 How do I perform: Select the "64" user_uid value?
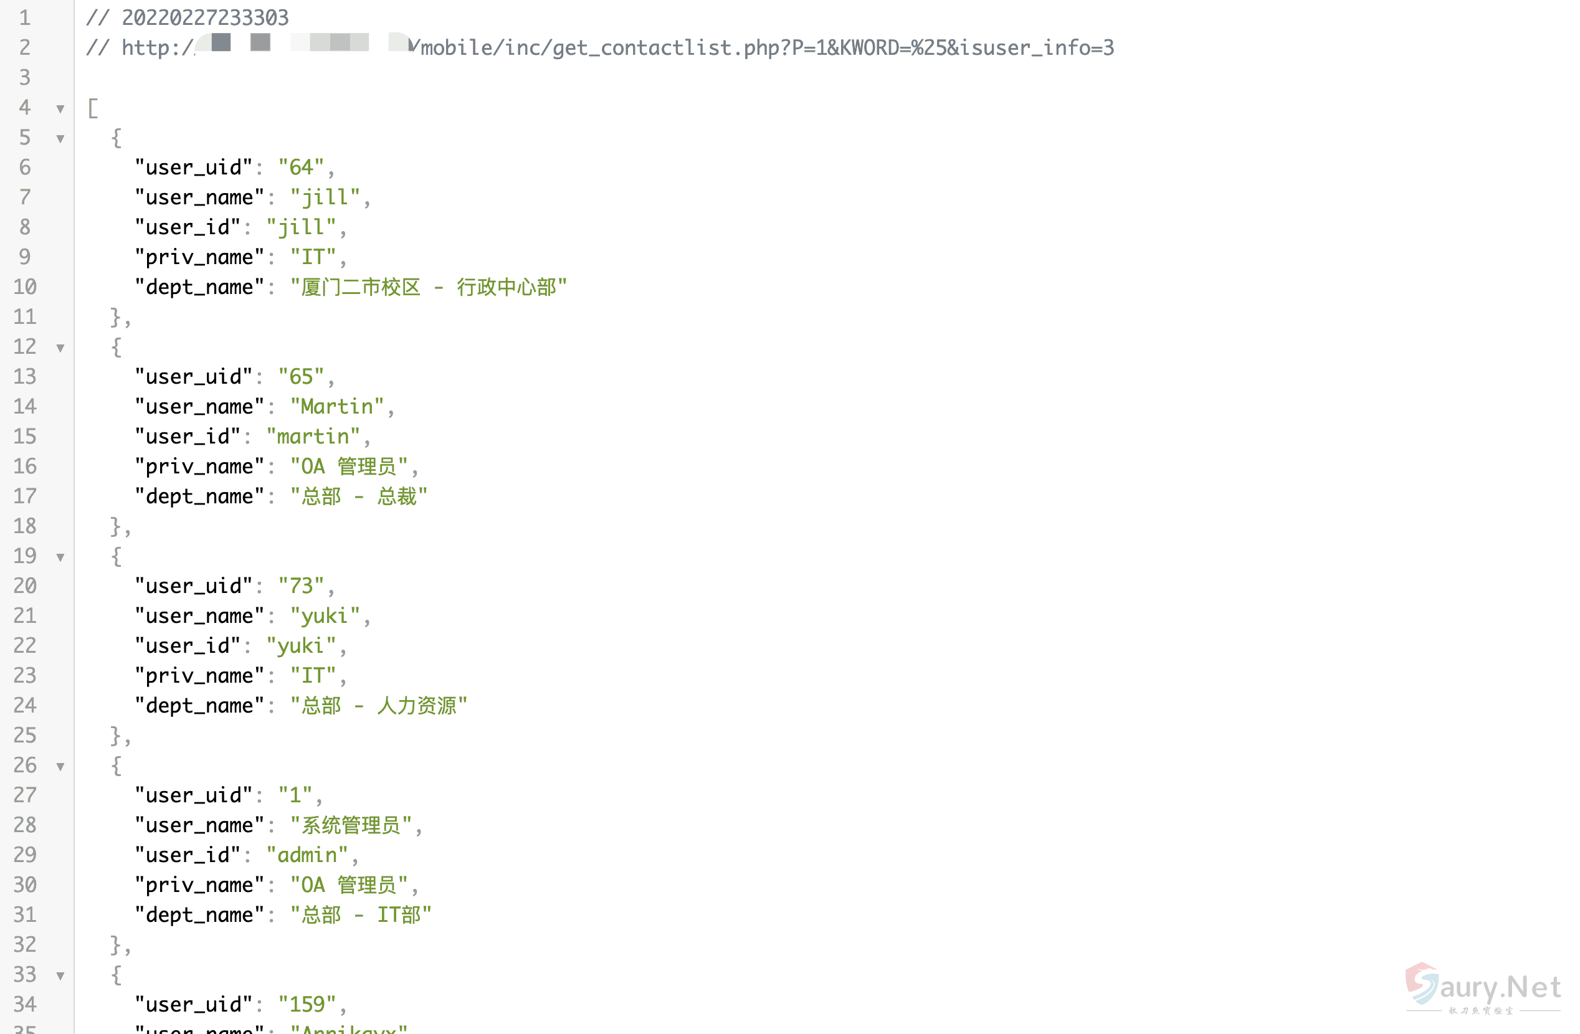(302, 167)
